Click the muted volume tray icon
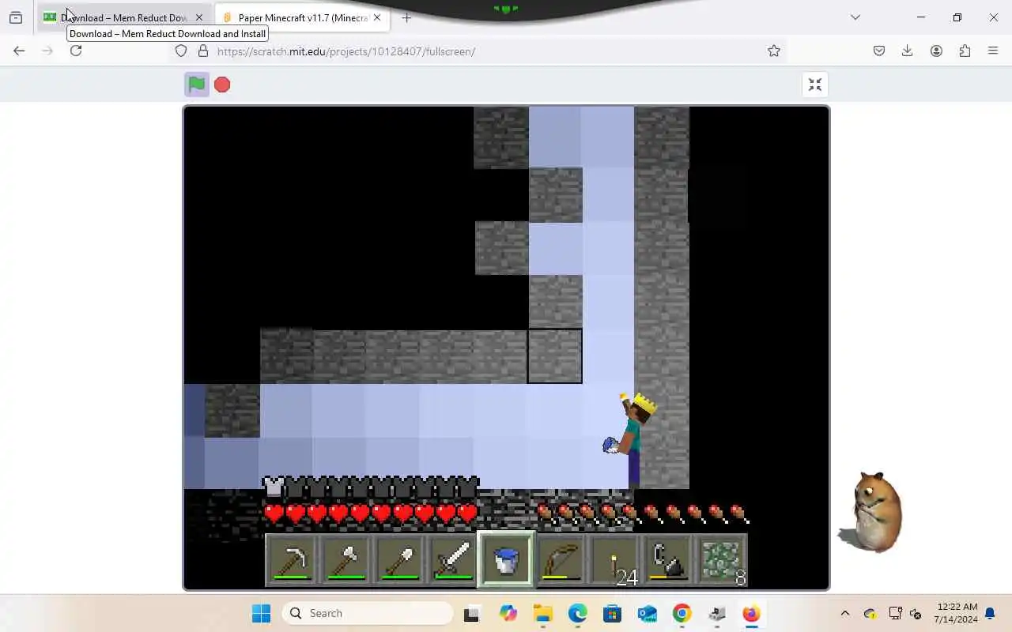Image resolution: width=1012 pixels, height=632 pixels. click(x=916, y=613)
